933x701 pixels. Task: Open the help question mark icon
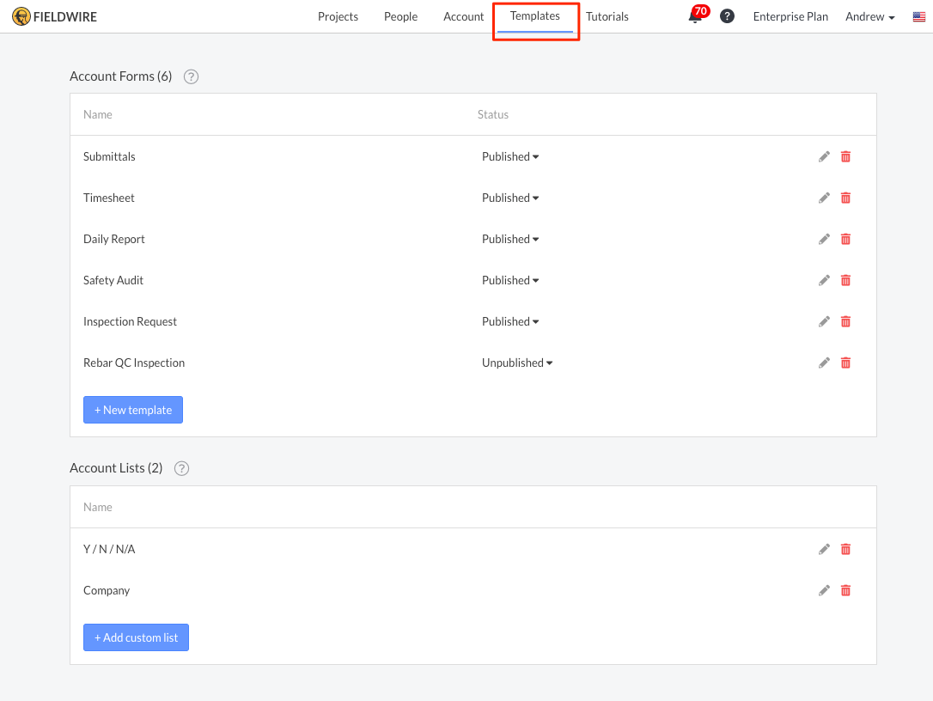[727, 16]
